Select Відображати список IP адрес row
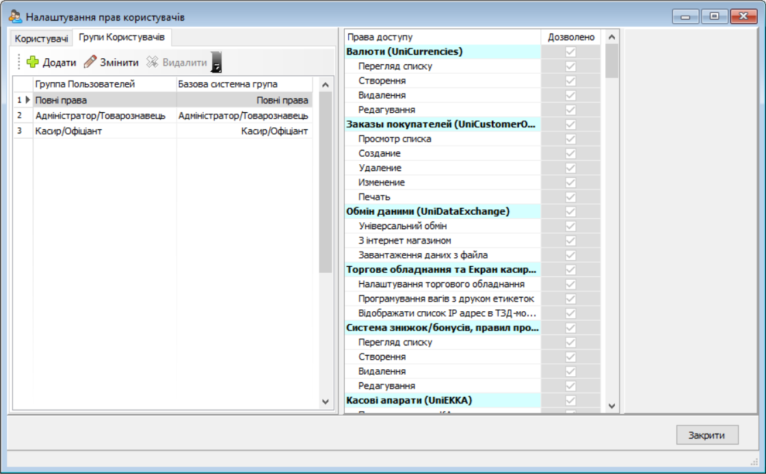The width and height of the screenshot is (766, 474). [443, 313]
